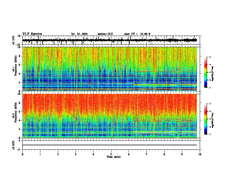
Task: Click the "7" time axis tick label
Action: point(147,154)
